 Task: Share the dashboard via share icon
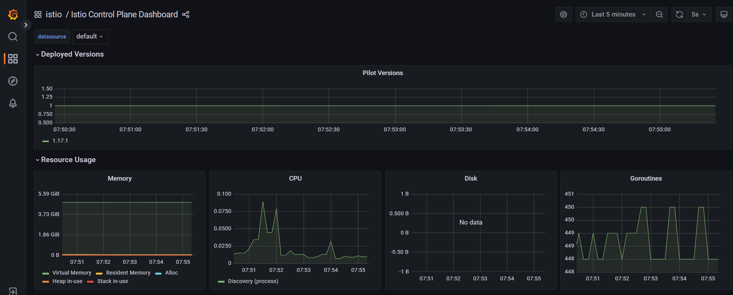(x=186, y=15)
